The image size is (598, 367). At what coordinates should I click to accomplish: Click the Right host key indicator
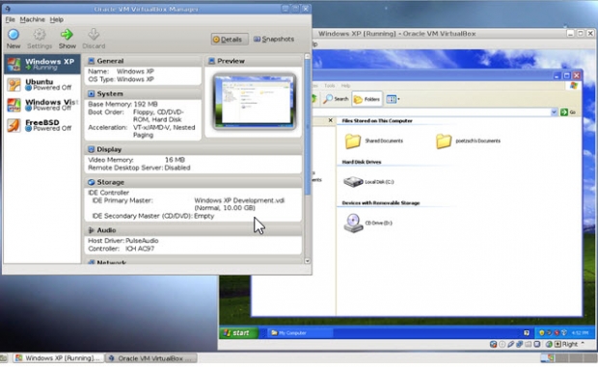click(x=570, y=344)
